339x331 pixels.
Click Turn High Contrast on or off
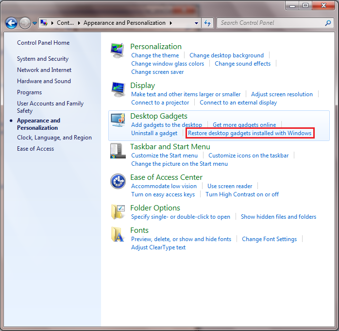pos(242,194)
